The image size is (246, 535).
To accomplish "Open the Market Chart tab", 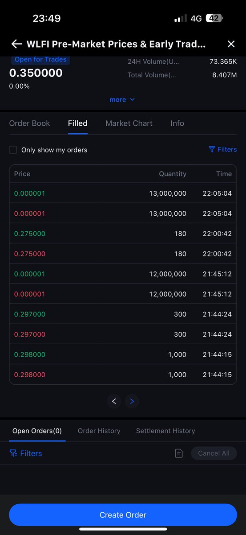I will [x=129, y=123].
